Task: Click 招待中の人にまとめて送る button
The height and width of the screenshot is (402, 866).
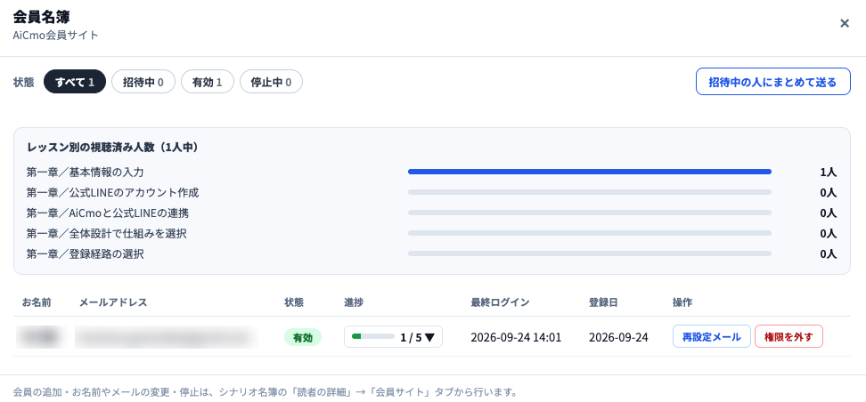Action: point(772,82)
